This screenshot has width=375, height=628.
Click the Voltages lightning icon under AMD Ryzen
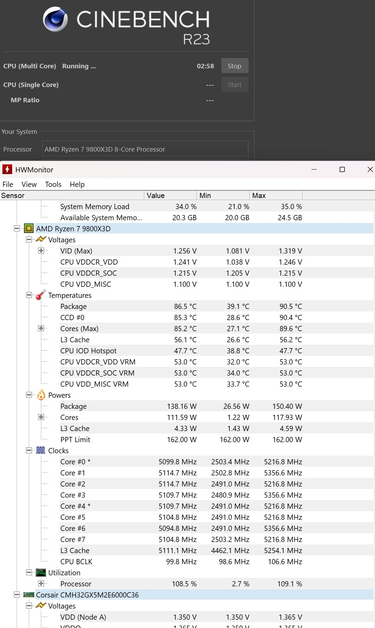pyautogui.click(x=41, y=240)
